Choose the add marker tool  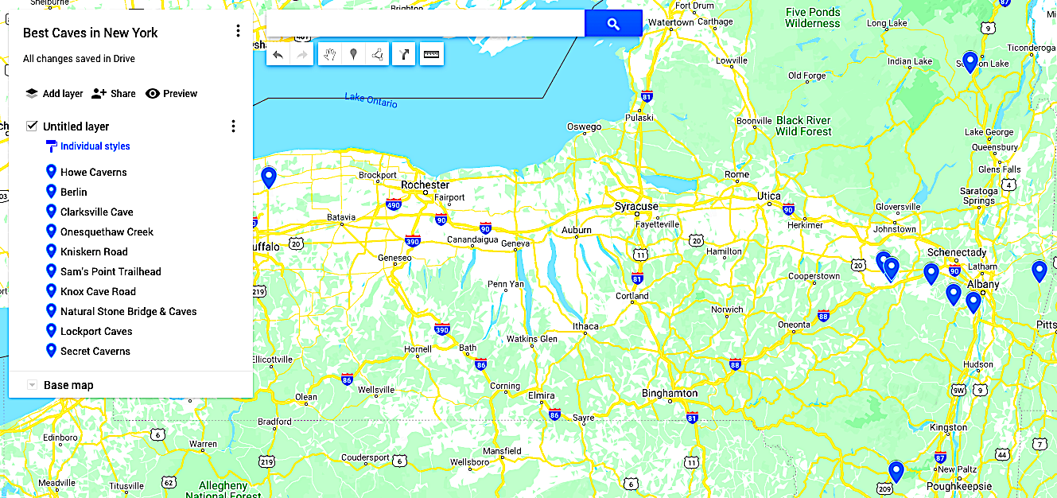(354, 54)
